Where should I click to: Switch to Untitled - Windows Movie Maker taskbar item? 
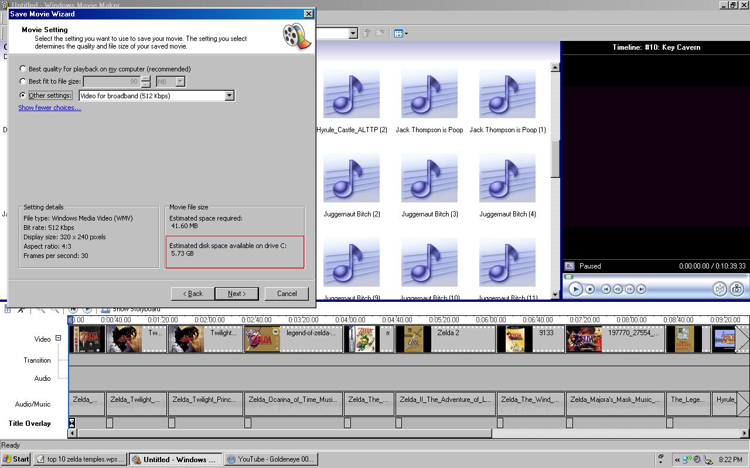click(175, 459)
